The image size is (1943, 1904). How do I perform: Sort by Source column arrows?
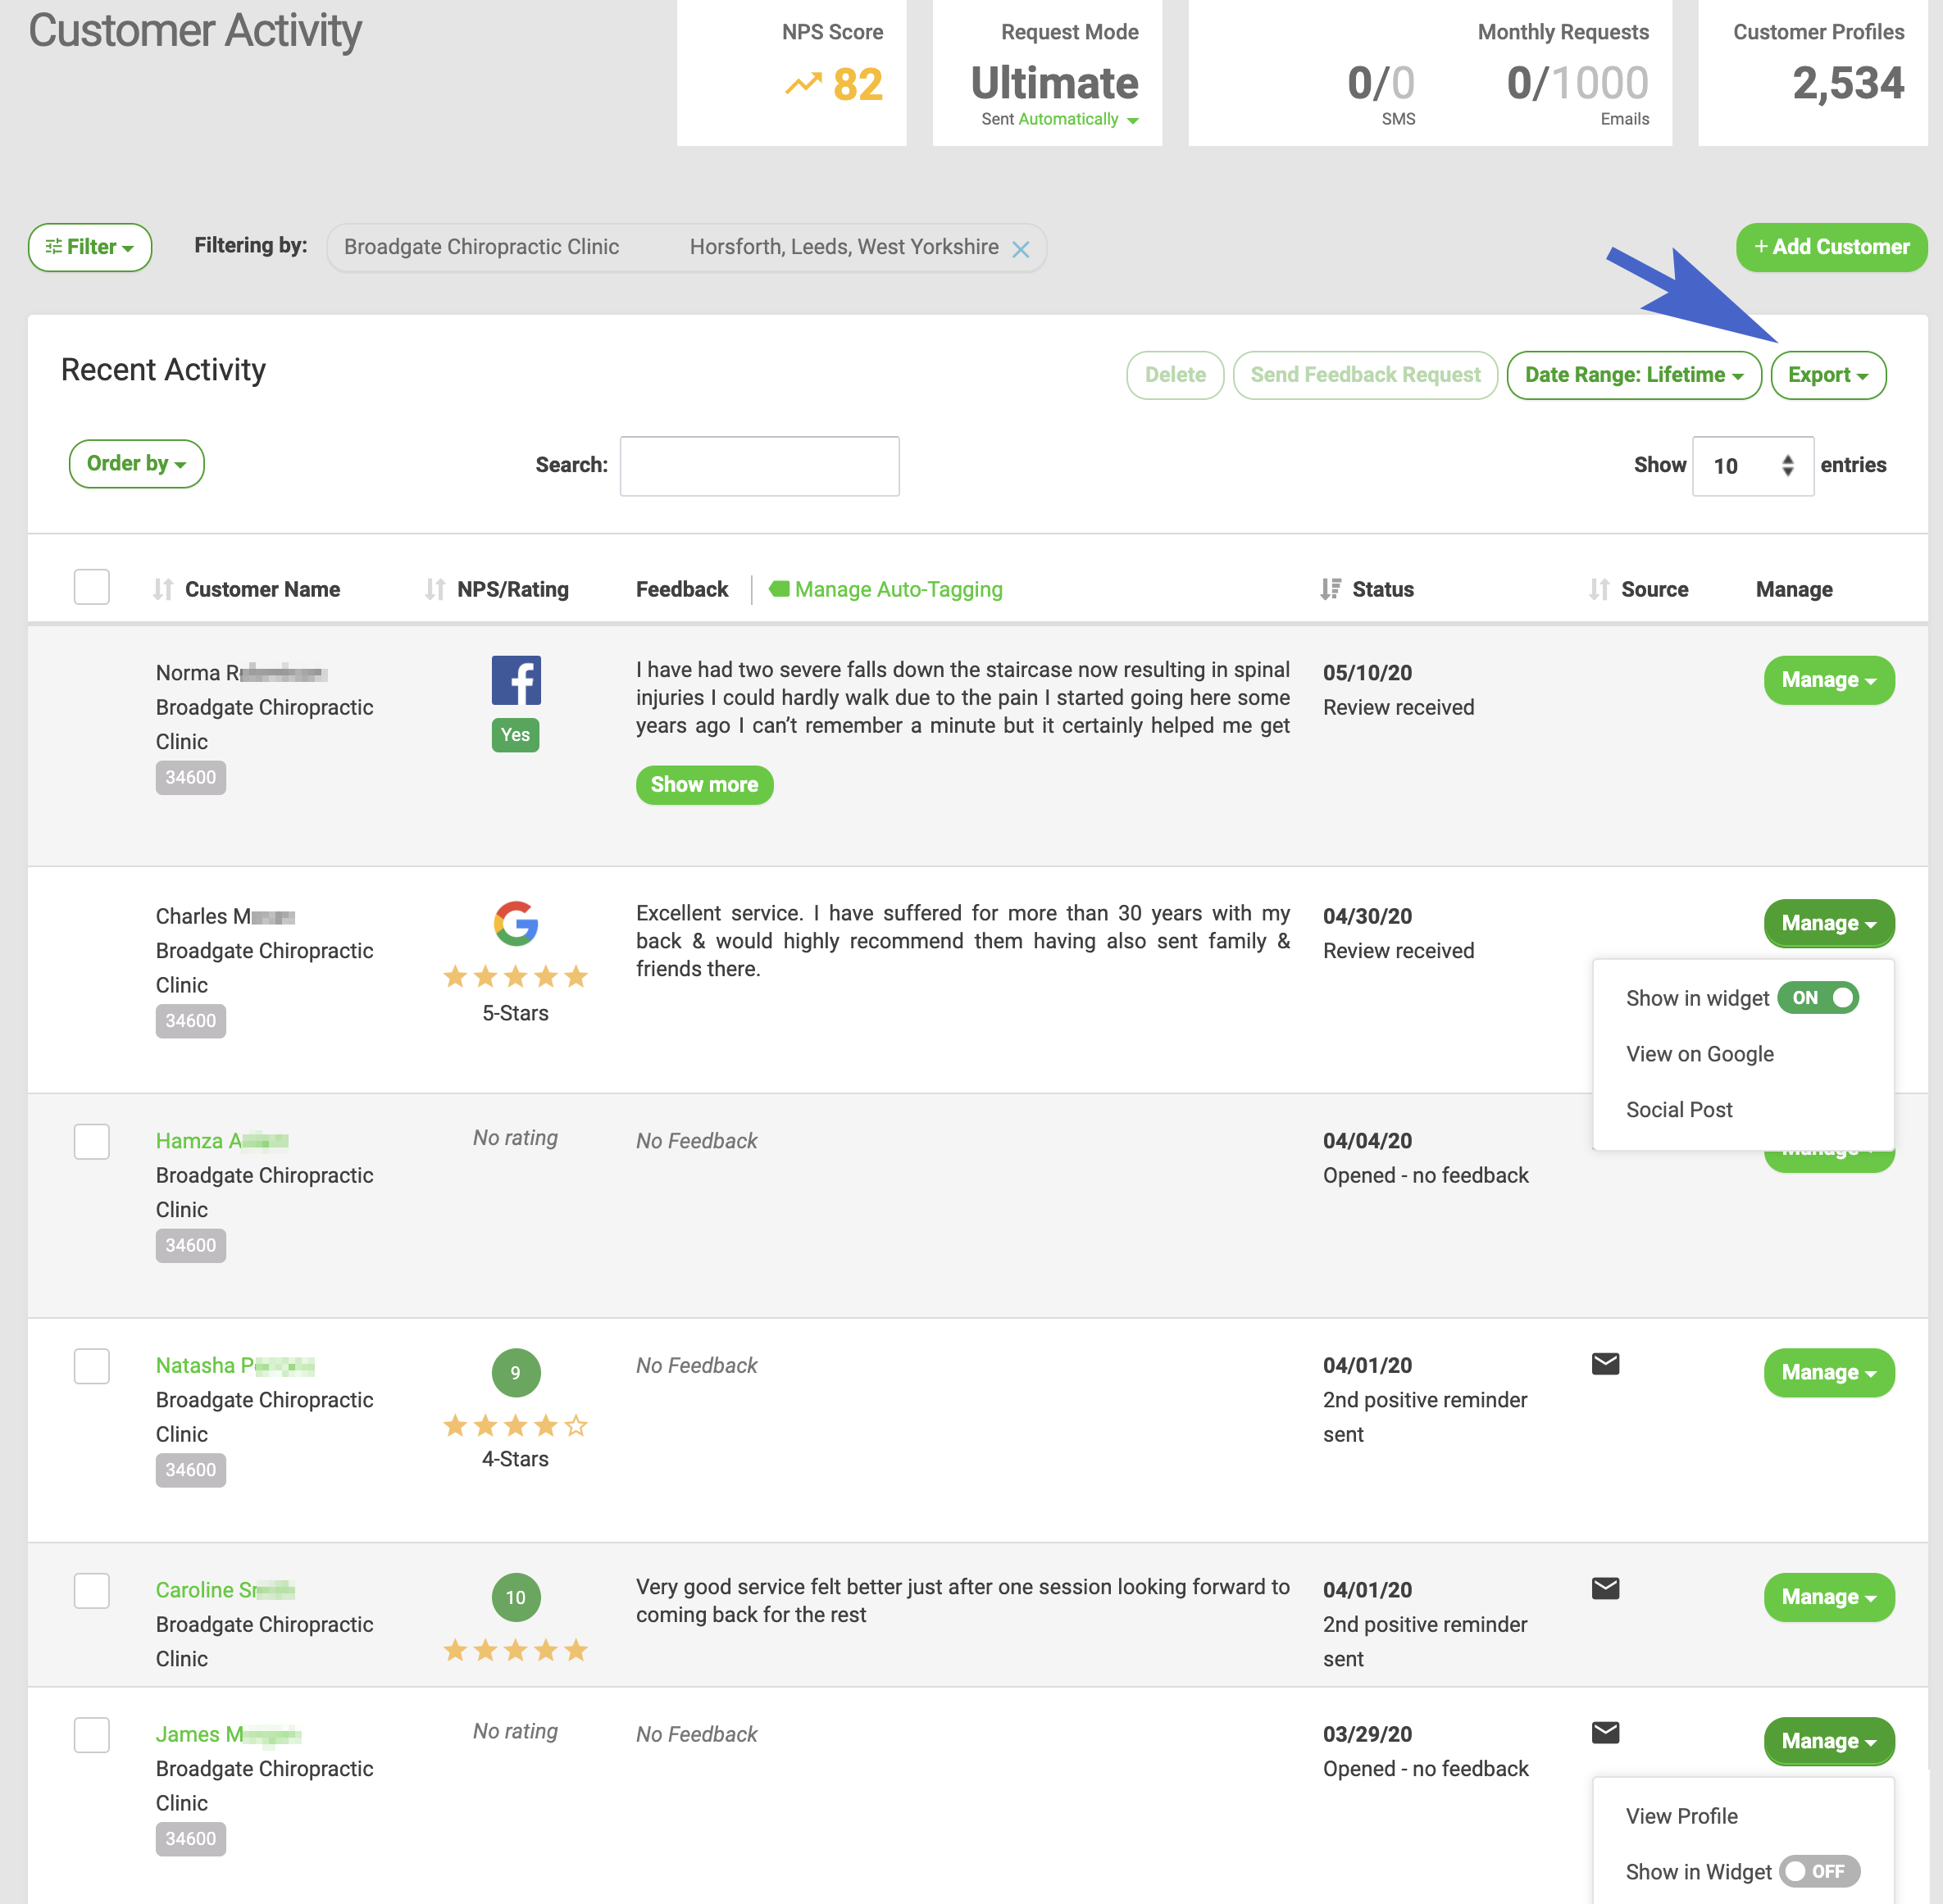pos(1599,590)
